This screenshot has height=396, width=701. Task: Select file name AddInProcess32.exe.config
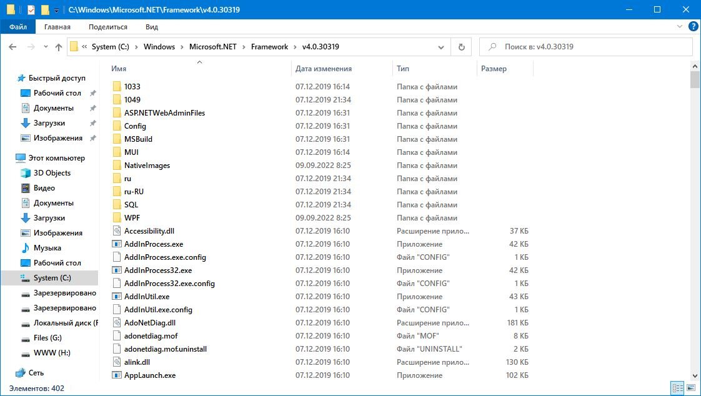pyautogui.click(x=169, y=284)
